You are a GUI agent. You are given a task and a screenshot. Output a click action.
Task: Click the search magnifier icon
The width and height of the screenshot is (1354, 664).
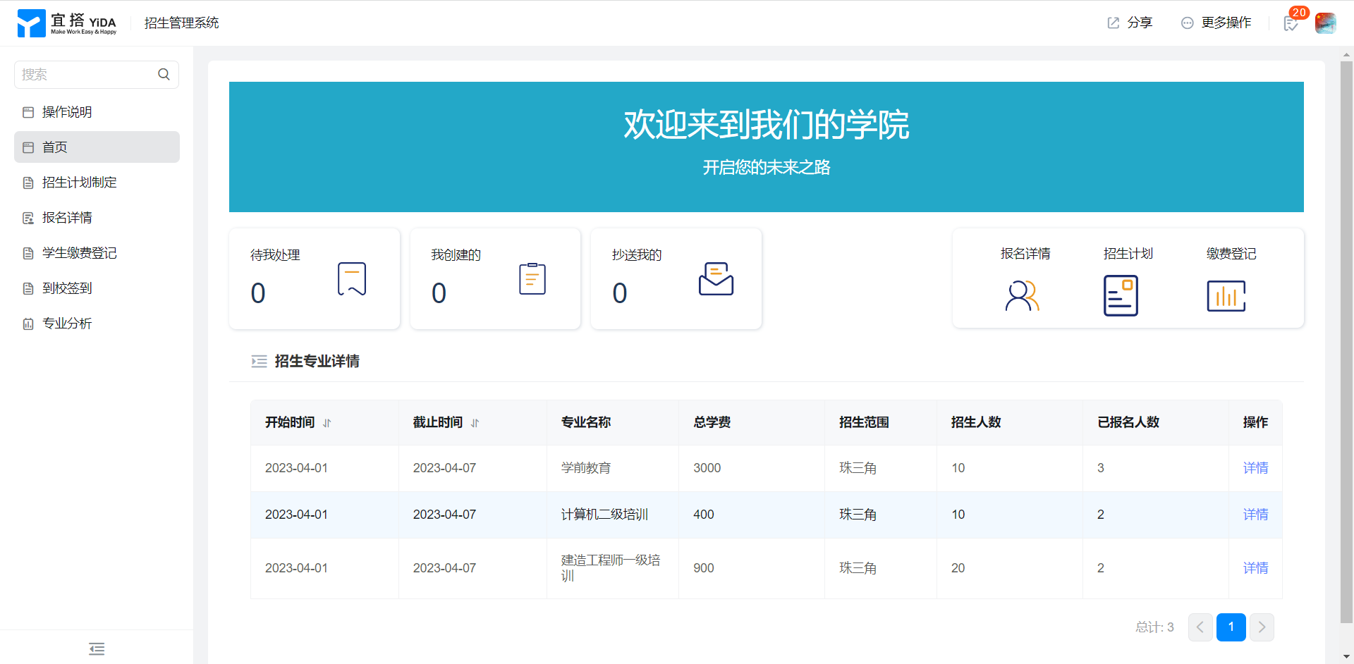pyautogui.click(x=164, y=75)
